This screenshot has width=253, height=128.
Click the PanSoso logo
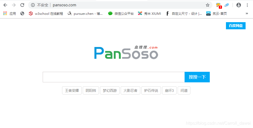[126, 52]
